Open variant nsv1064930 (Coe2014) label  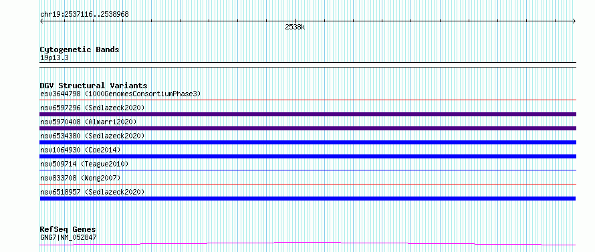coord(80,150)
